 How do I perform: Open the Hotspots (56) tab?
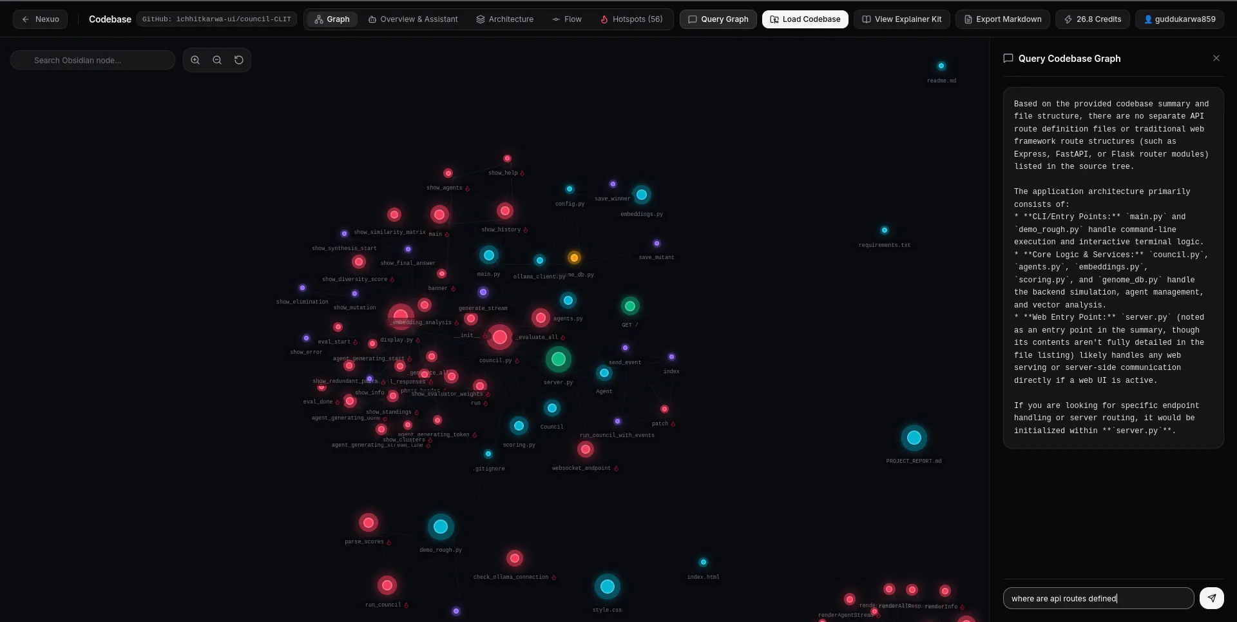631,19
